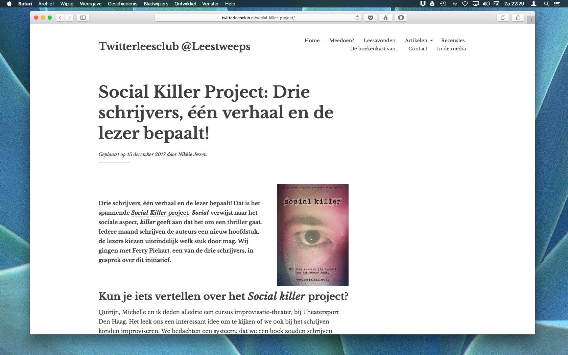Go forward with Safari's forward arrow
The width and height of the screenshot is (568, 355).
[69, 18]
